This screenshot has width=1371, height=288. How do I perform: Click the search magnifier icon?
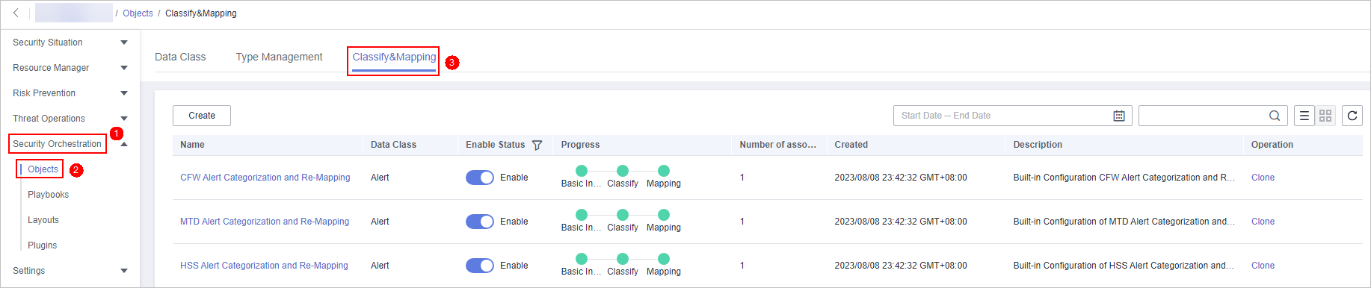tap(1275, 116)
